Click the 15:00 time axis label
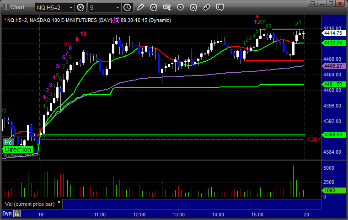The height and width of the screenshot is (220, 348). pyautogui.click(x=257, y=215)
